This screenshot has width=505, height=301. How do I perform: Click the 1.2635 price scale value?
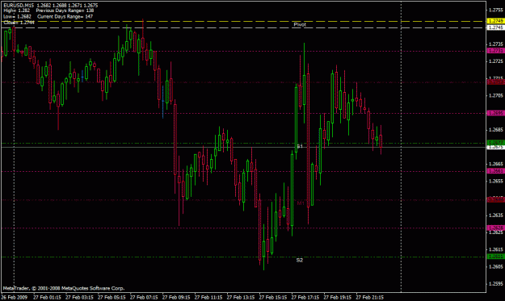pos(496,215)
